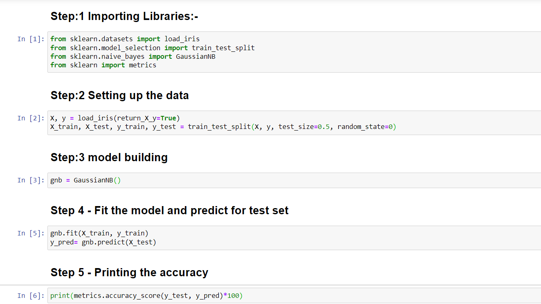Select the 'Step 5 - Printing the accuracy' heading

[129, 273]
